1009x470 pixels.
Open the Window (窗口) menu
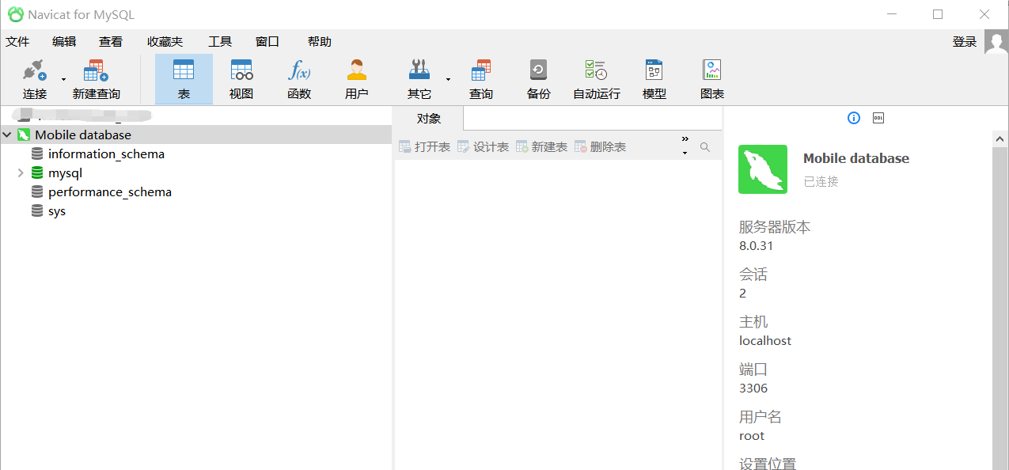pyautogui.click(x=267, y=42)
